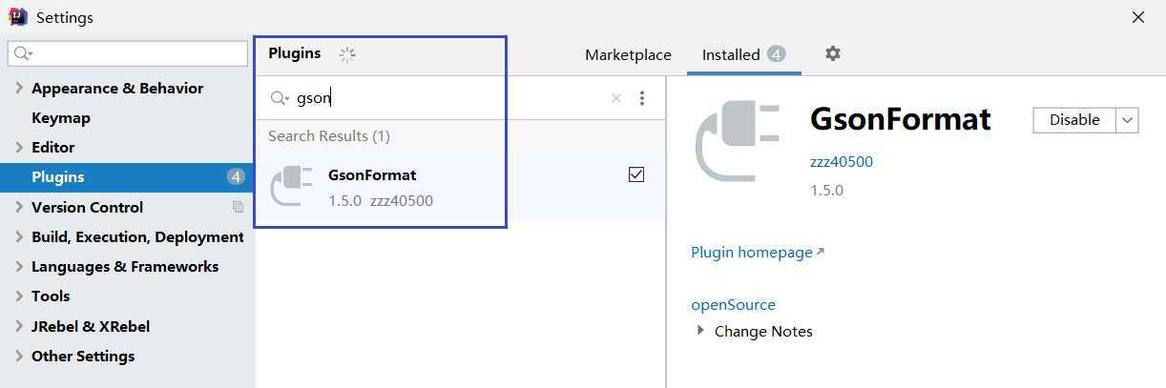Click the GsonFormat plug icon in results list
The width and height of the screenshot is (1166, 388).
click(x=292, y=186)
